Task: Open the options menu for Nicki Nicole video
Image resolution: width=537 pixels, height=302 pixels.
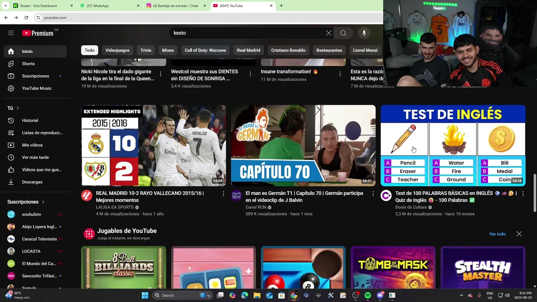Action: [160, 74]
